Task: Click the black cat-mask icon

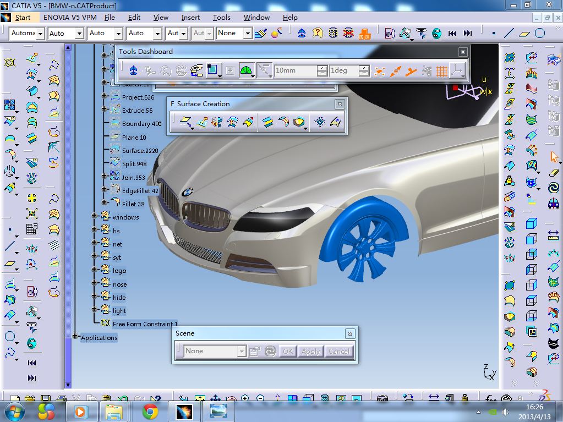Action: tap(554, 343)
